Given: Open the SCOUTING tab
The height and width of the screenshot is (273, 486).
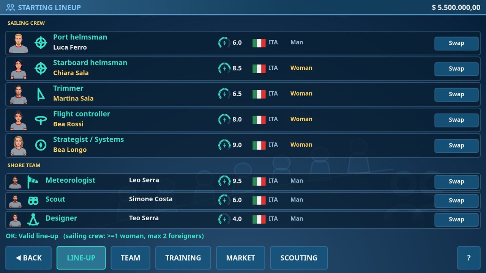Looking at the screenshot, I should [x=299, y=258].
